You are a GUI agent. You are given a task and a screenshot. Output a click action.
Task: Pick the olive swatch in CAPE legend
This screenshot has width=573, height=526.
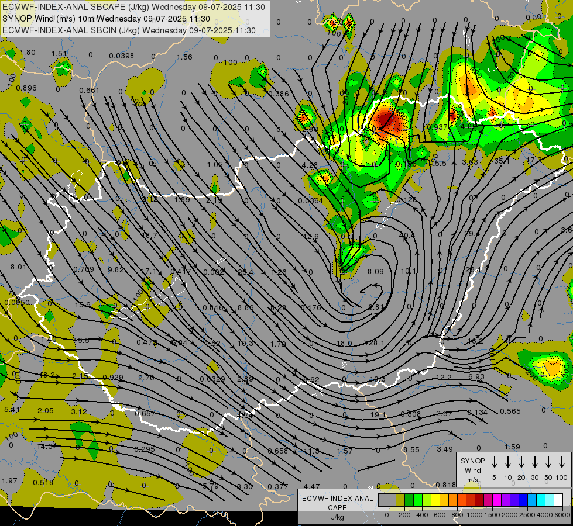[x=400, y=500]
